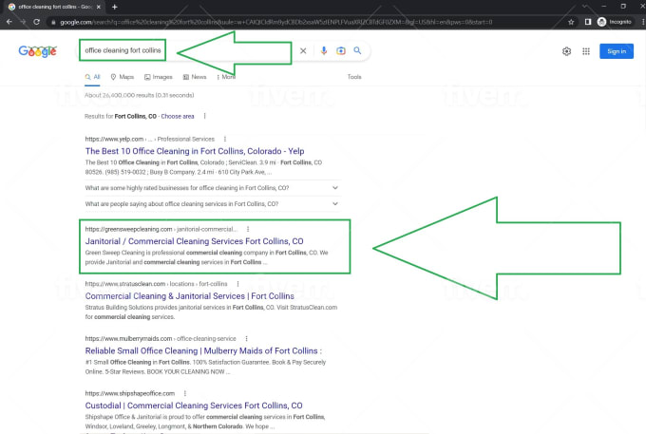Open the three-dot menu of the shipshapeoffice result
Image resolution: width=646 pixels, height=434 pixels.
pyautogui.click(x=185, y=393)
